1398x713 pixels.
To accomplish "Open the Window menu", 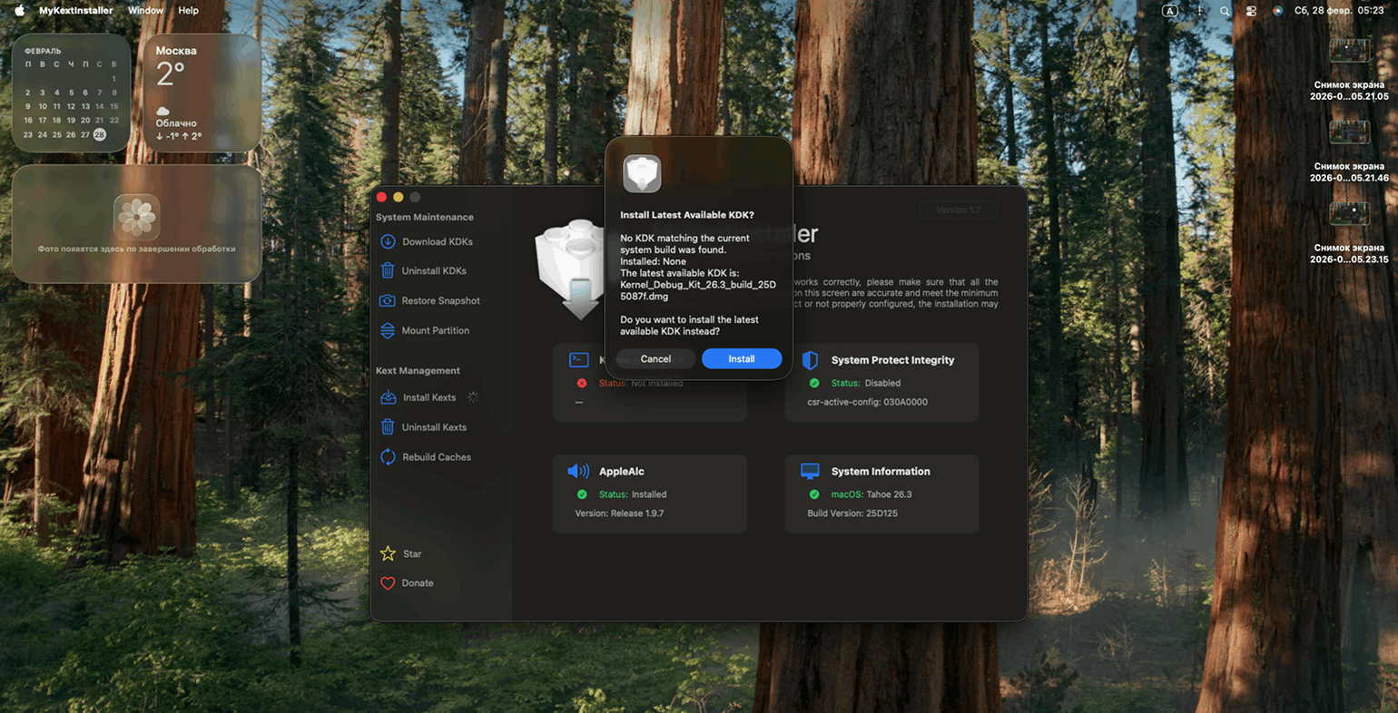I will coord(145,11).
